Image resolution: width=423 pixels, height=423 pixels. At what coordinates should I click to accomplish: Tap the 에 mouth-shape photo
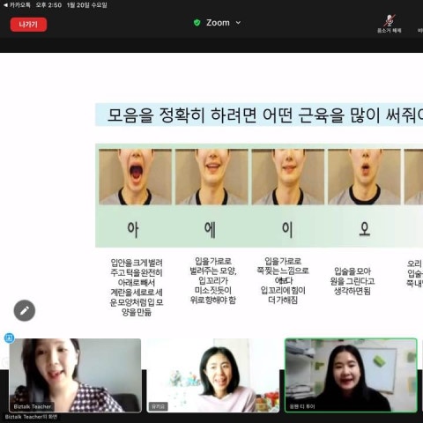coord(211,176)
